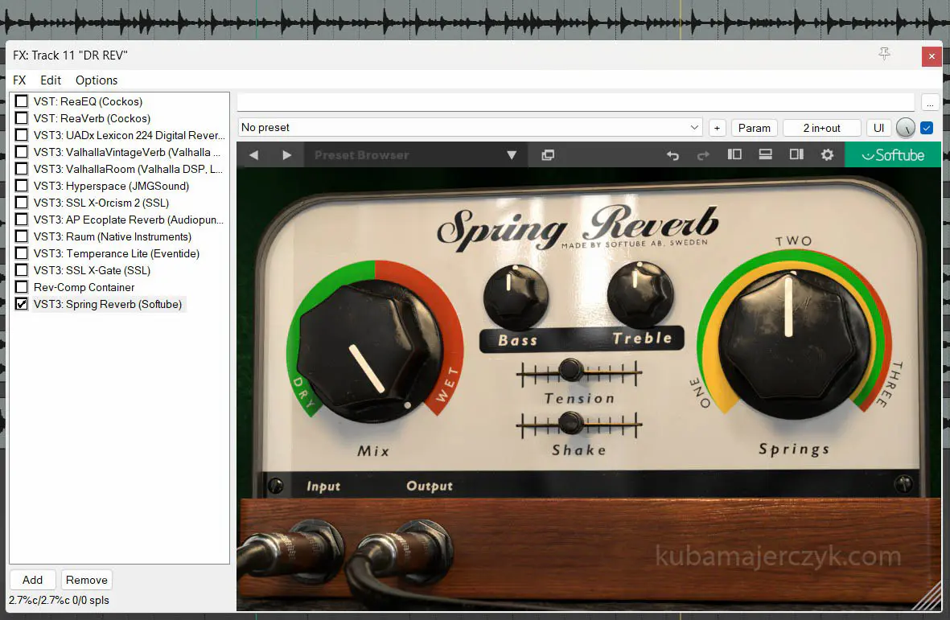Open the Edit menu
Viewport: 950px width, 620px height.
tap(51, 80)
